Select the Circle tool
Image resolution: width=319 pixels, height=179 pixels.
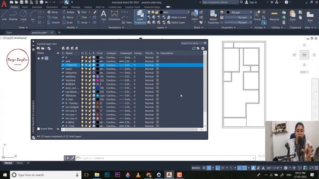(x=23, y=15)
